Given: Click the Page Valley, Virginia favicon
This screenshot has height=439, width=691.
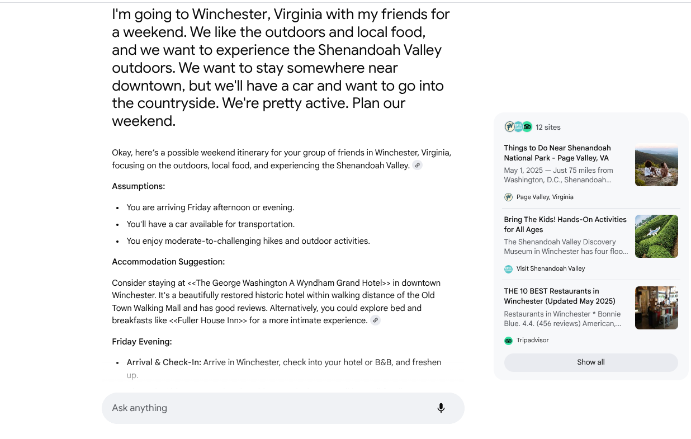Looking at the screenshot, I should (x=508, y=197).
